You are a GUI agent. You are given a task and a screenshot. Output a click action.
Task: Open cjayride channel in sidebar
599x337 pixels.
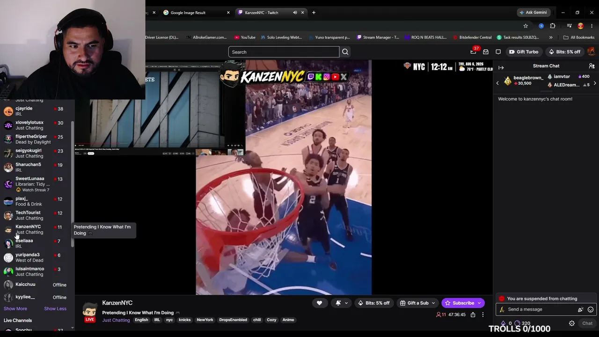pyautogui.click(x=36, y=111)
